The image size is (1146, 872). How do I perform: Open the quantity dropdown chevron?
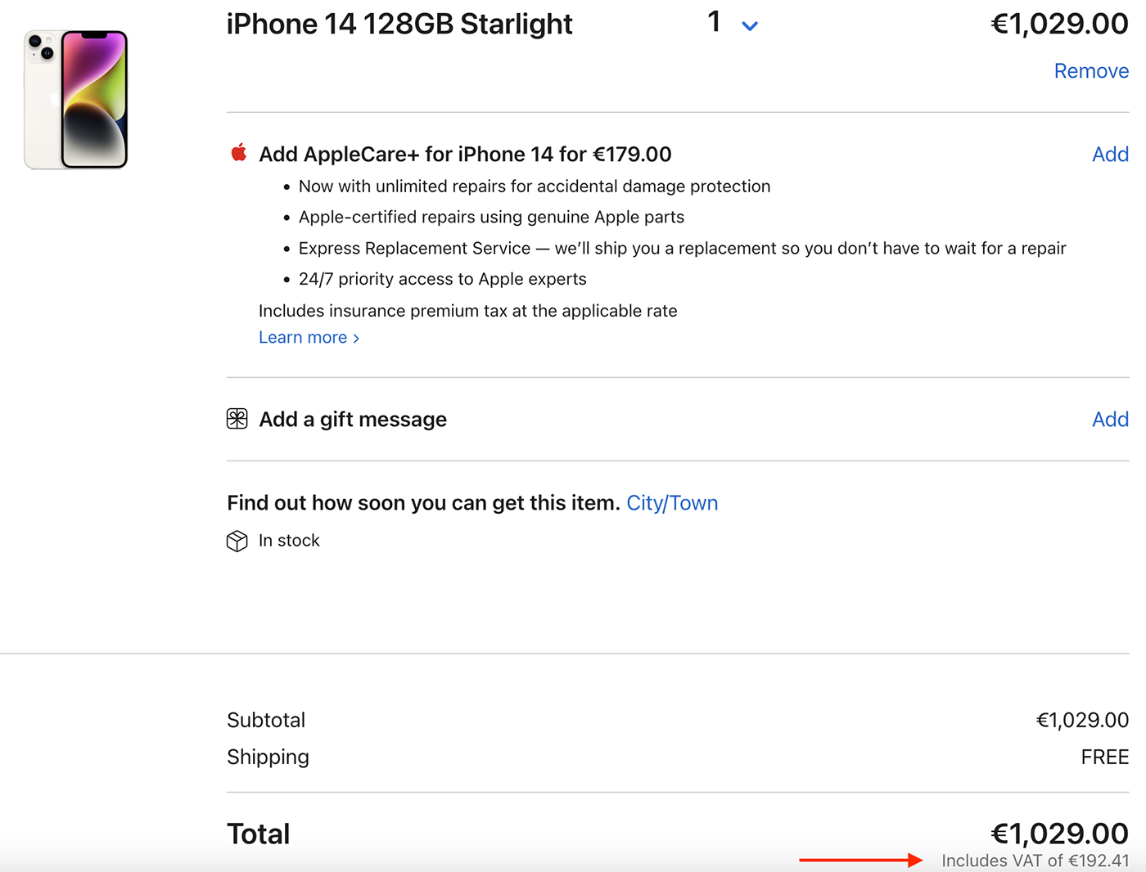click(750, 26)
